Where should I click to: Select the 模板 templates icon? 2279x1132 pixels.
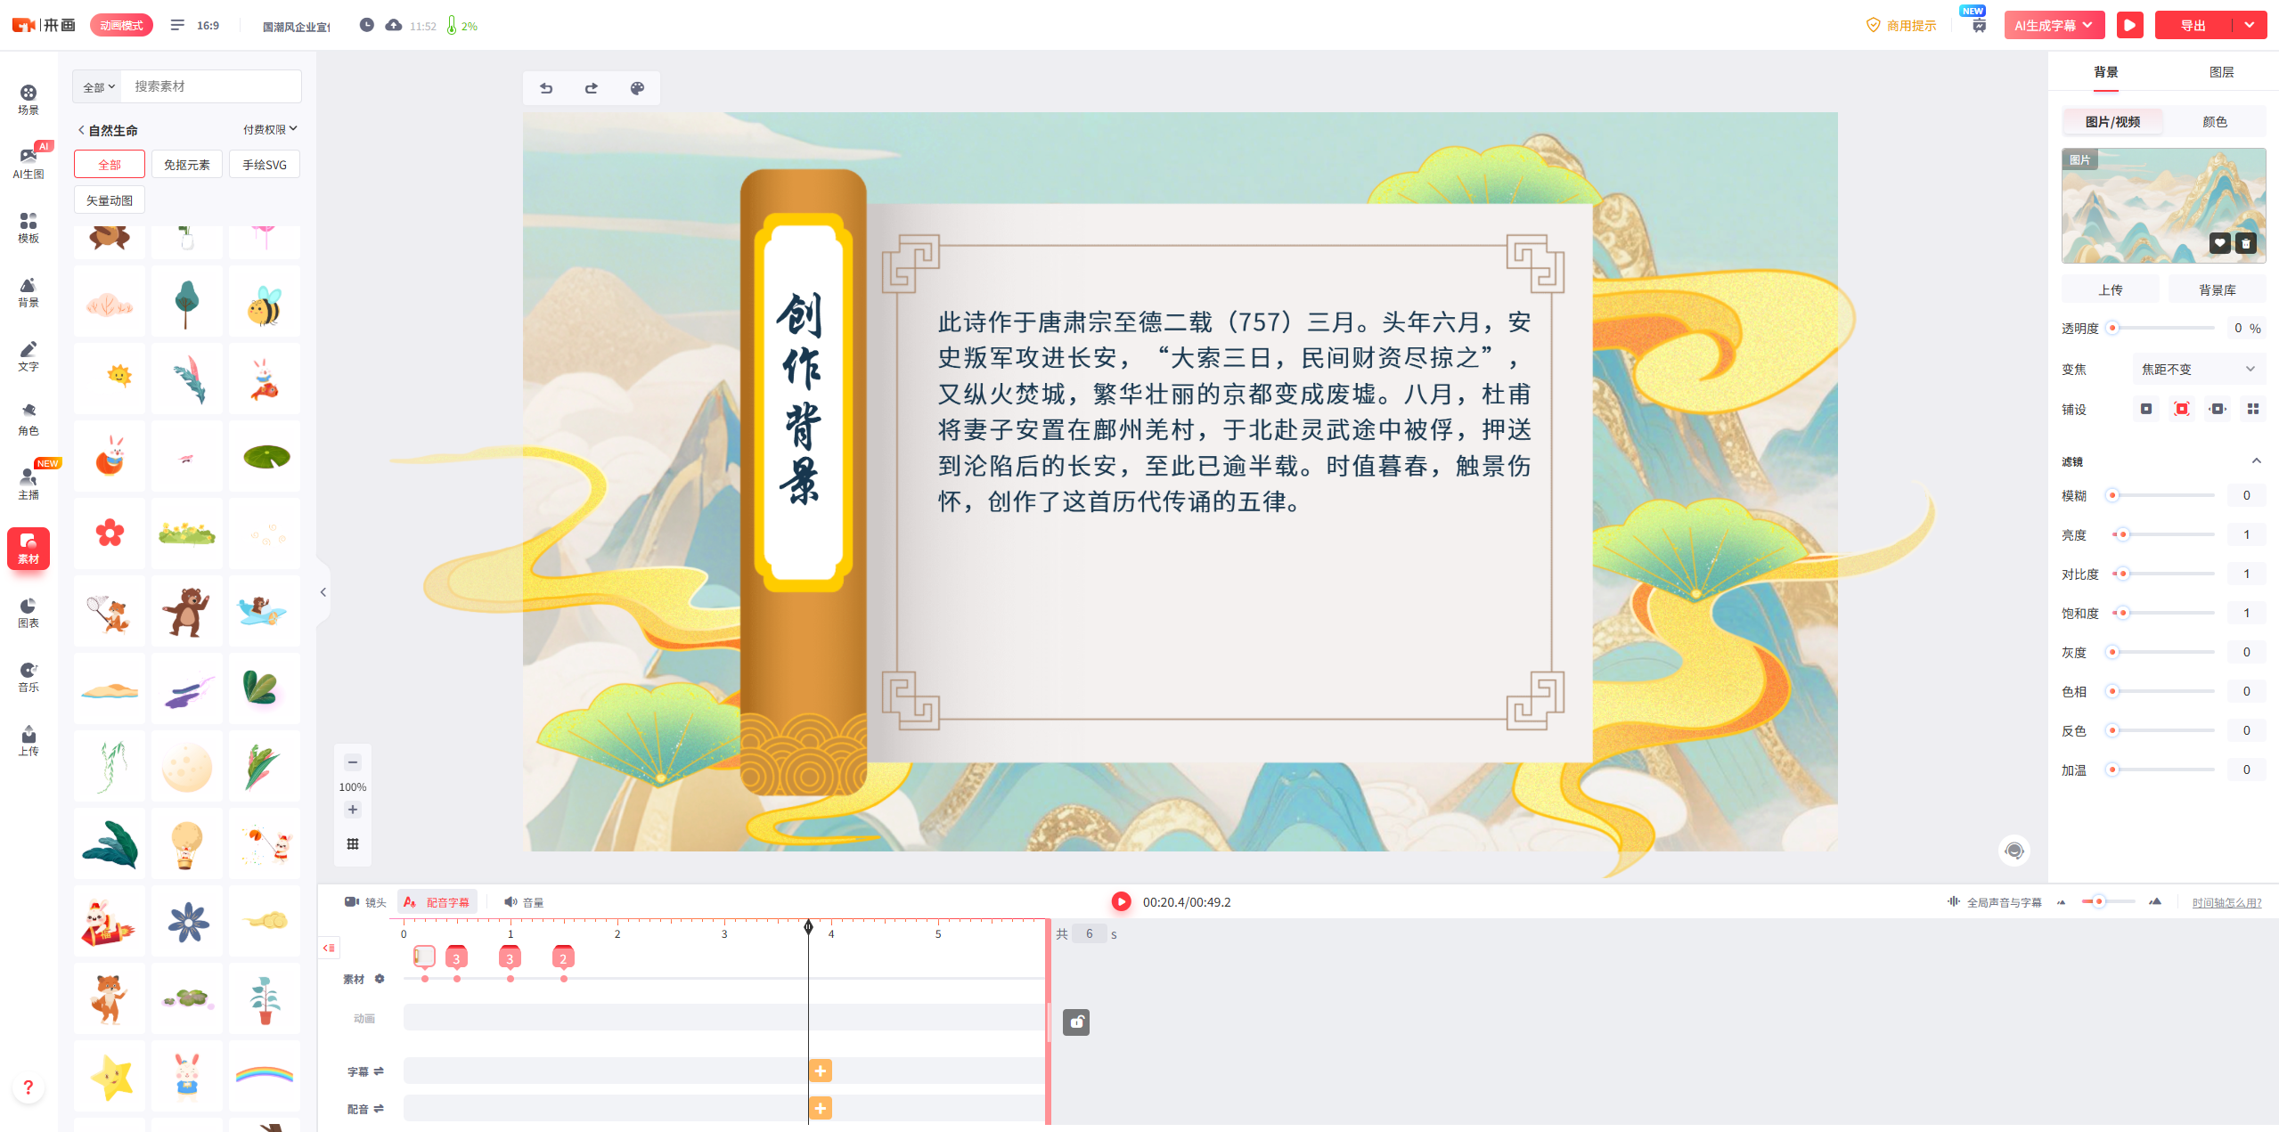coord(28,227)
